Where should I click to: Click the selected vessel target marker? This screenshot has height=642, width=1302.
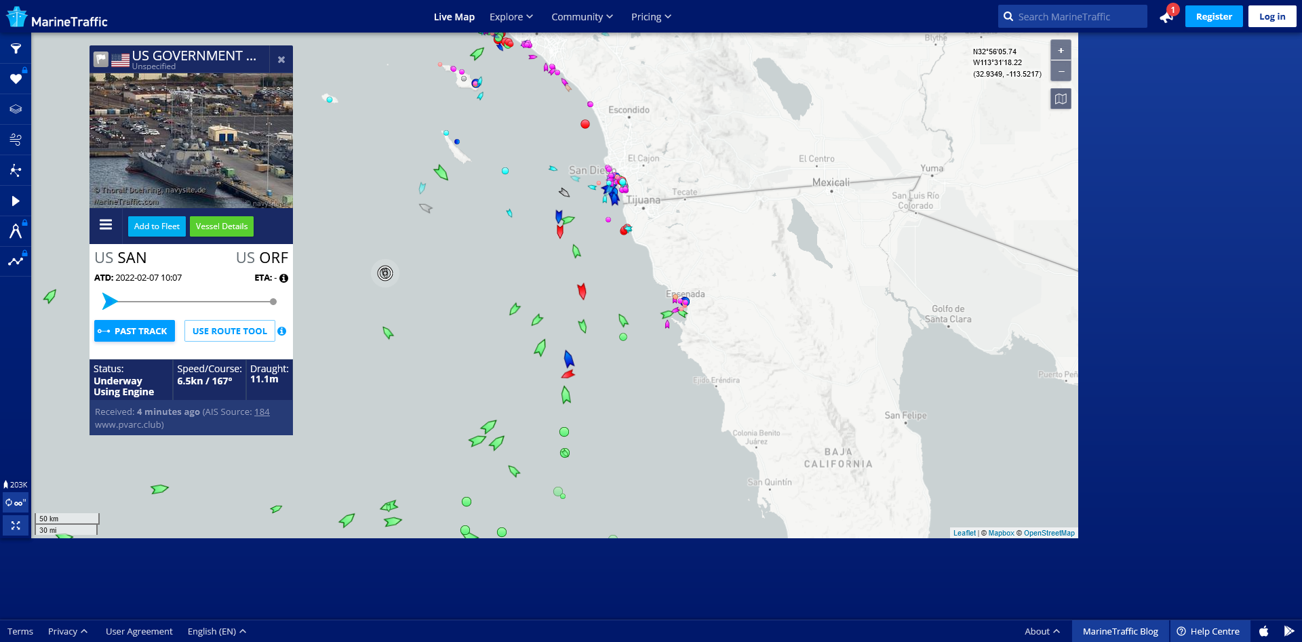(x=385, y=273)
